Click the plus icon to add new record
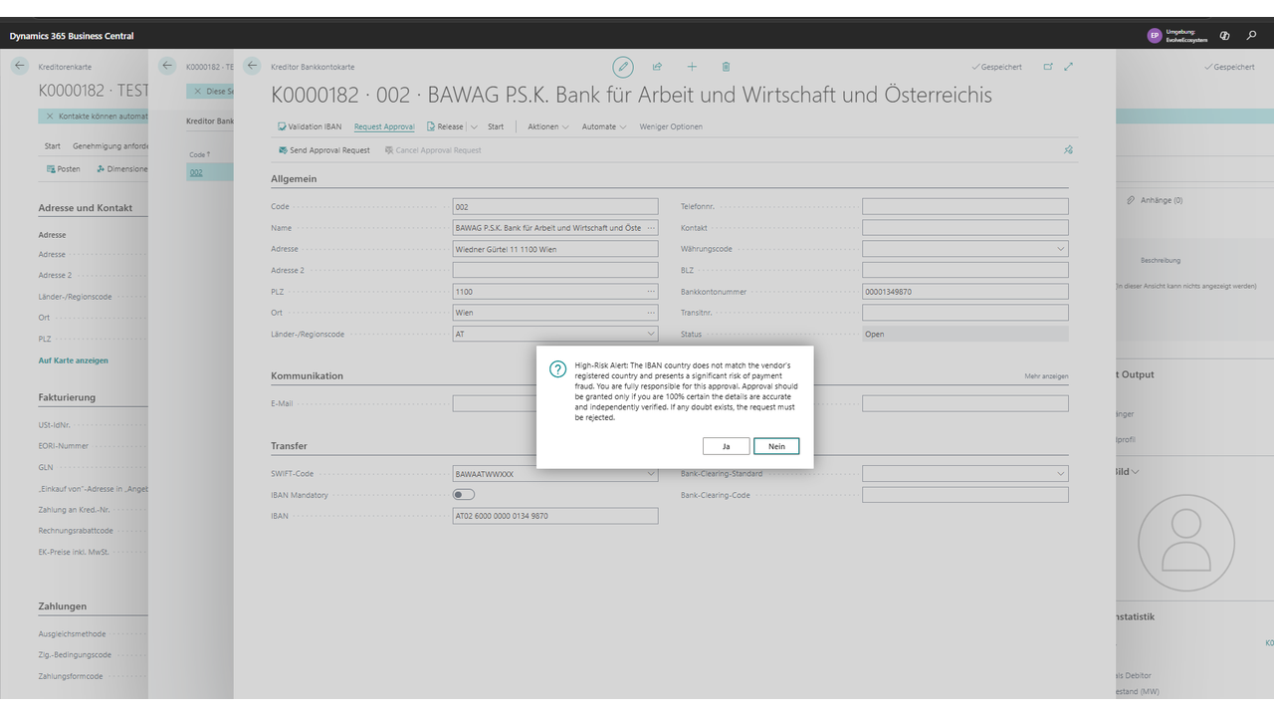The height and width of the screenshot is (717, 1274). 692,67
